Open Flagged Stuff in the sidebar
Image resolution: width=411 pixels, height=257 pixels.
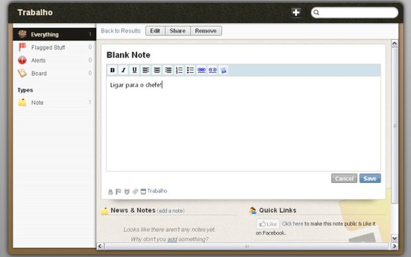[55, 48]
